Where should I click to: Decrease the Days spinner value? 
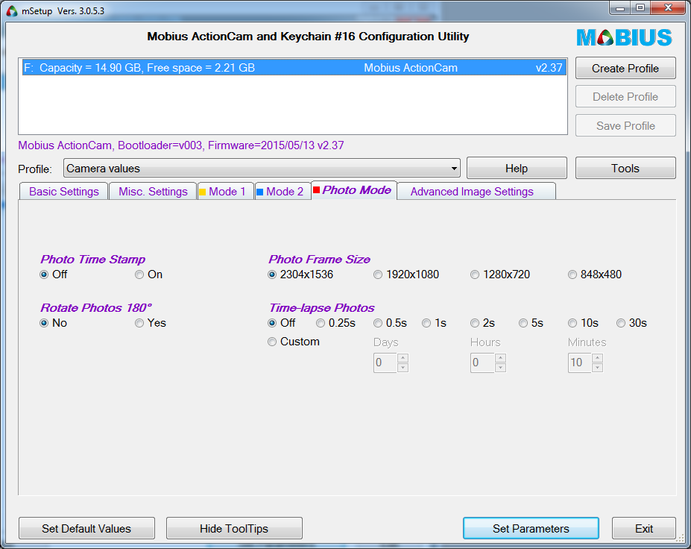[403, 368]
